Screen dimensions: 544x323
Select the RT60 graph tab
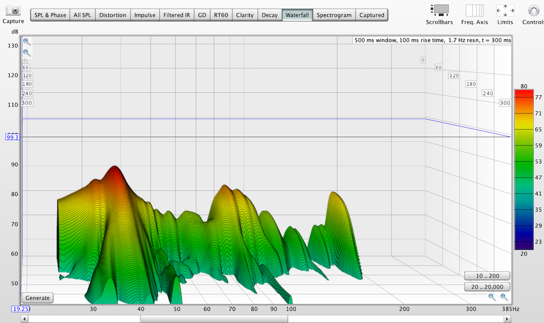[x=221, y=15]
